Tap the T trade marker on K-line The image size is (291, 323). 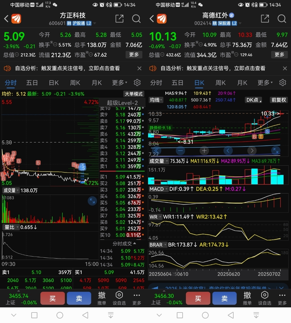261,136
